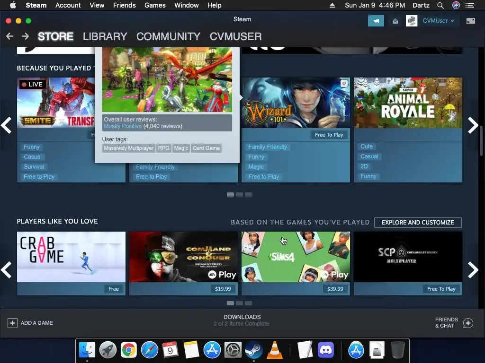Click the Magic user tag in popup
Viewport: 485px width, 363px height.
pyautogui.click(x=181, y=148)
